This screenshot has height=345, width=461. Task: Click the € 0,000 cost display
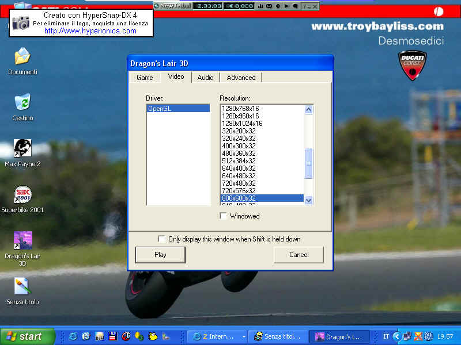[x=240, y=6]
